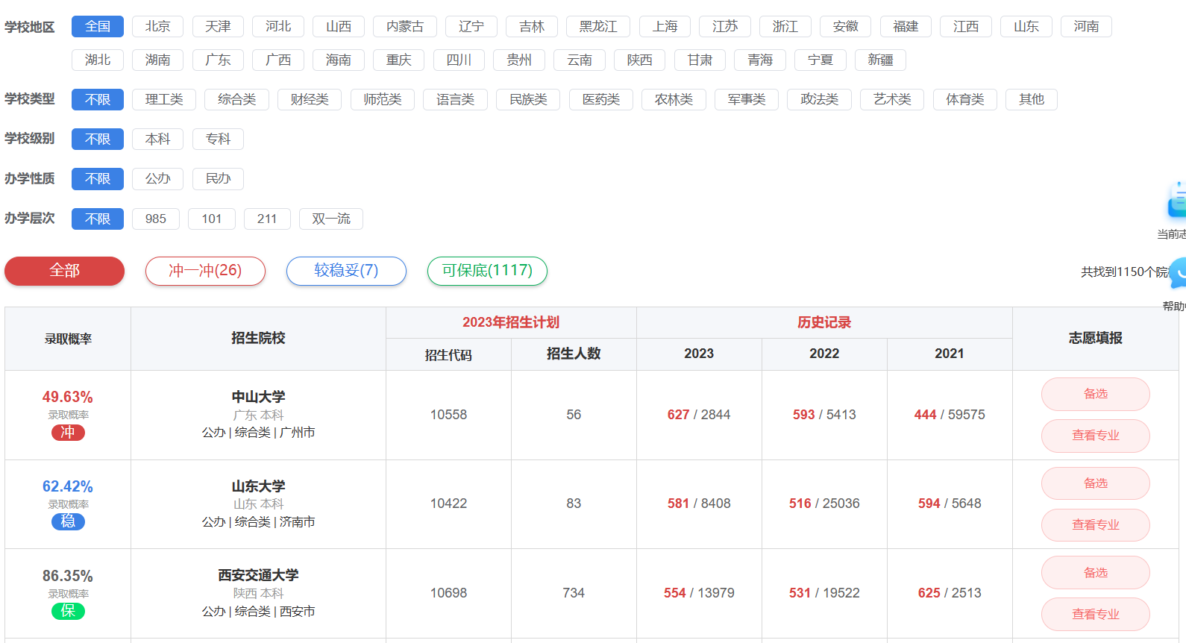
Task: Select 民办 school nature
Action: tap(218, 178)
